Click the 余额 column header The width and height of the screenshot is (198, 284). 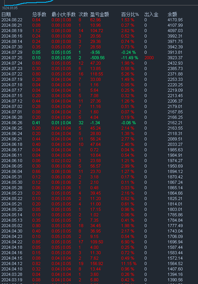point(172,14)
